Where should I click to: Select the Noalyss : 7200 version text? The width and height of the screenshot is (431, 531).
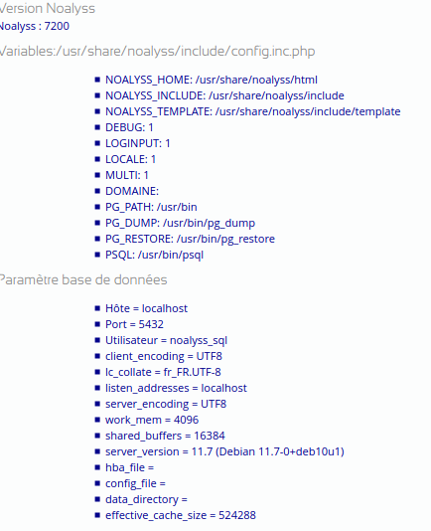click(35, 26)
